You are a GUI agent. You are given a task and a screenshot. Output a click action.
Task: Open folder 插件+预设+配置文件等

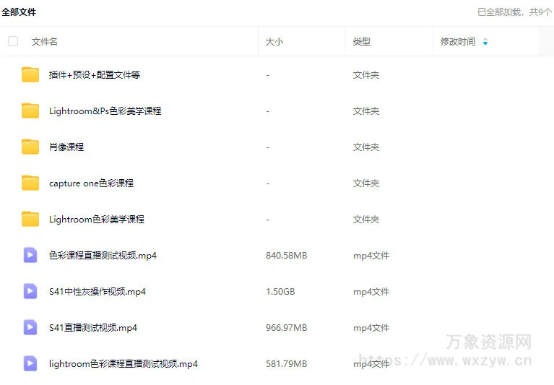pos(95,75)
